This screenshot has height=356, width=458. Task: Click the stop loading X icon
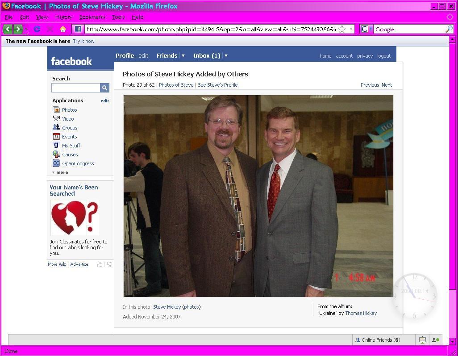tap(50, 29)
